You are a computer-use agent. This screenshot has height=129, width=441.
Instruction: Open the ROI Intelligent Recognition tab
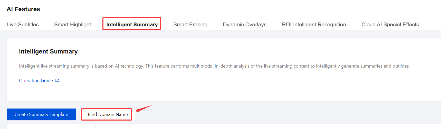click(x=314, y=25)
